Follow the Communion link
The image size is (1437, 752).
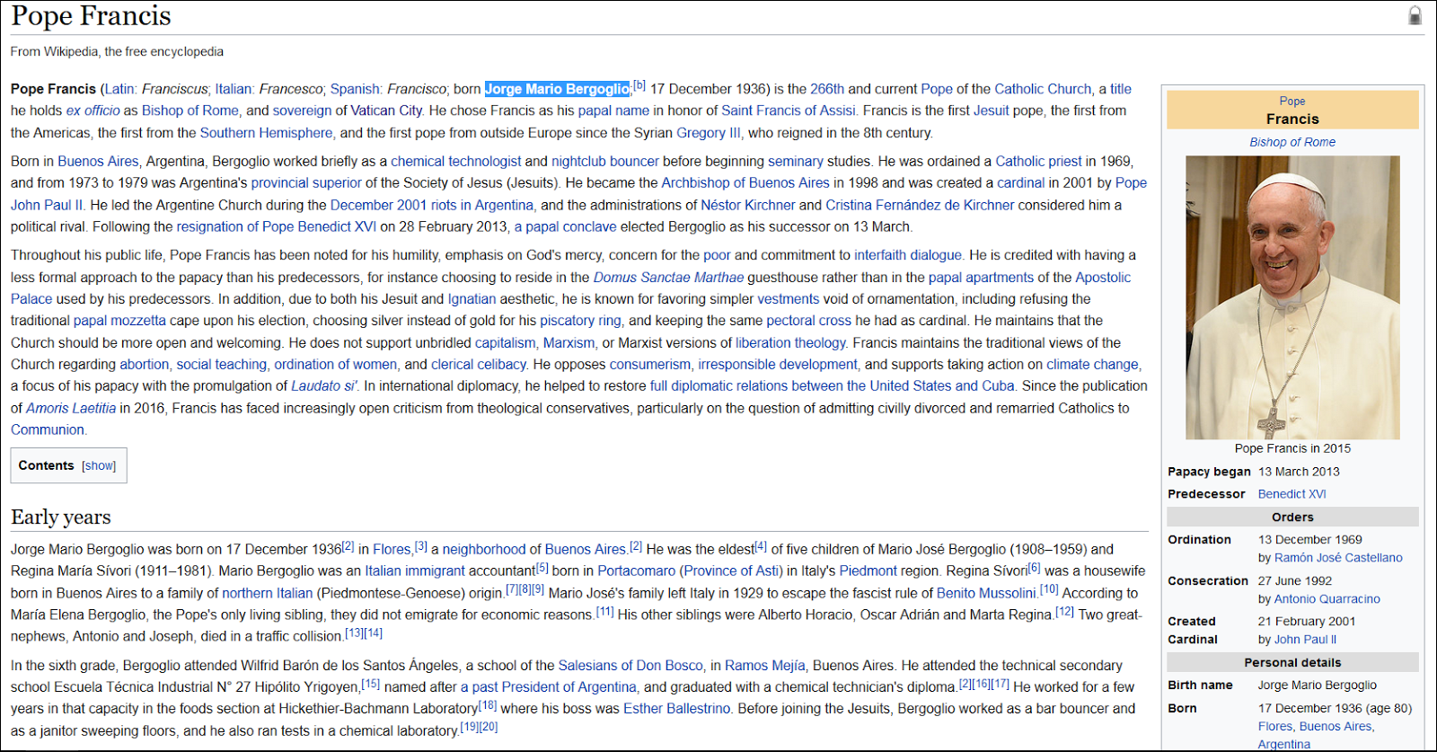(x=48, y=430)
